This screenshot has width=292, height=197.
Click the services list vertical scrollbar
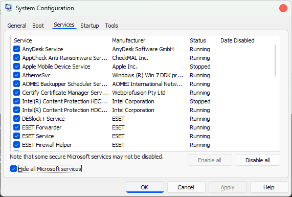click(275, 61)
